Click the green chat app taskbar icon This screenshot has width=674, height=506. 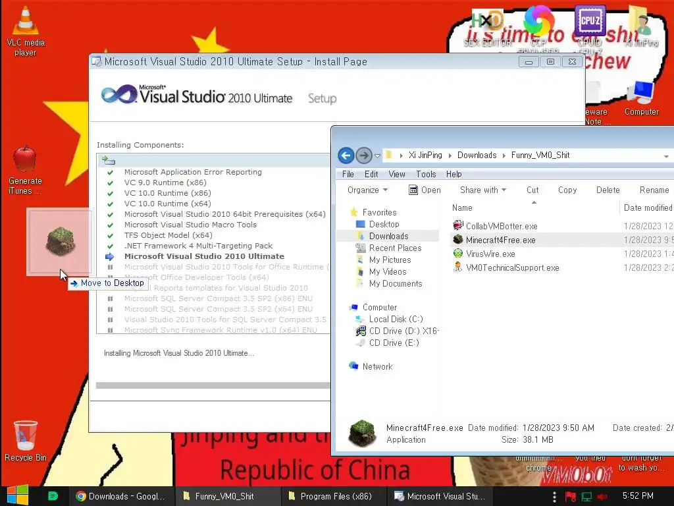click(x=53, y=495)
